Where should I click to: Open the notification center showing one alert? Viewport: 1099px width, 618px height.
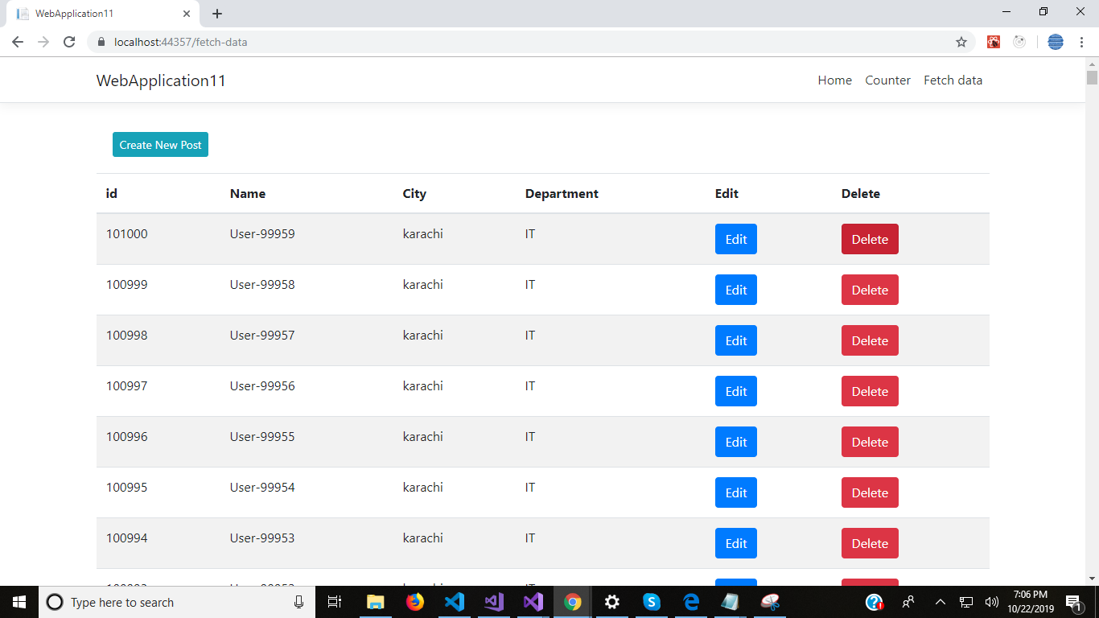[x=1073, y=602]
